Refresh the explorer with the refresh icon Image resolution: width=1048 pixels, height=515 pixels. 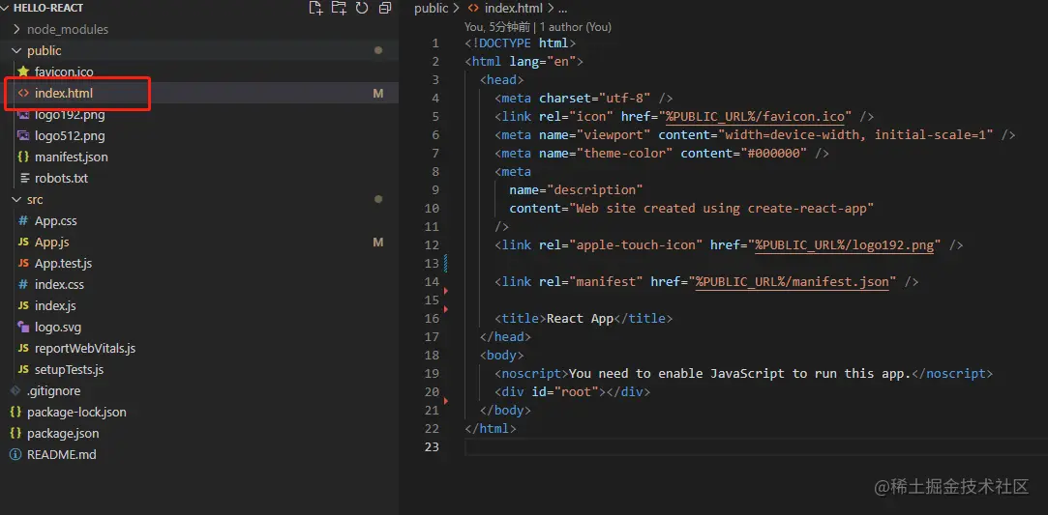pyautogui.click(x=362, y=8)
